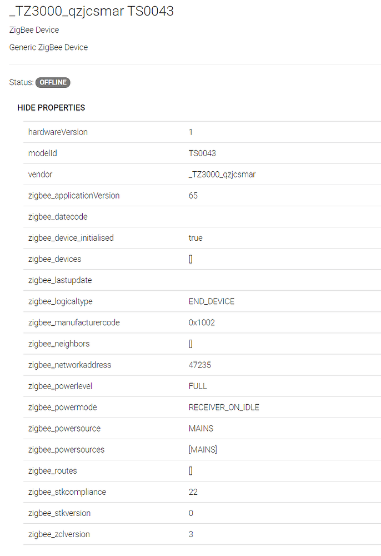
Task: Expand the zigbee_neighbors bracket value
Action: [x=191, y=344]
